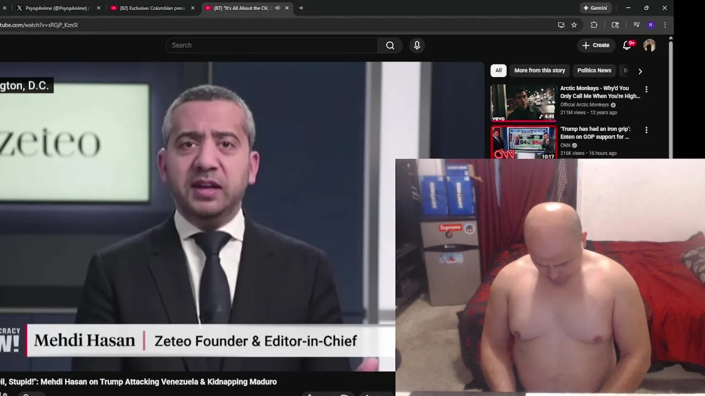Open the Chrome extensions puzzle icon
705x396 pixels.
(594, 25)
